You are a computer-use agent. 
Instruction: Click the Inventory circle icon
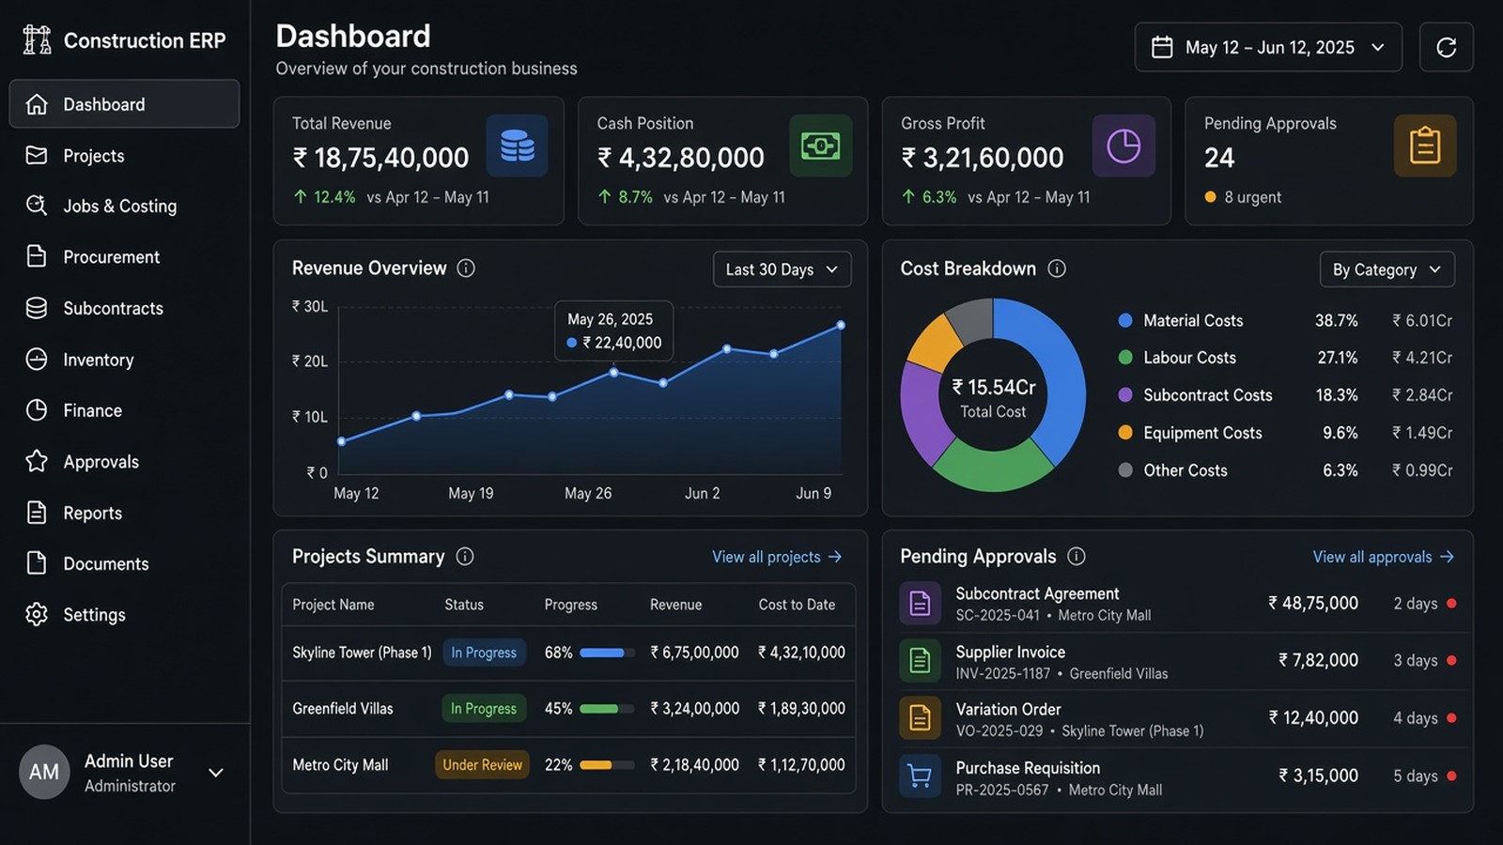[x=37, y=359]
